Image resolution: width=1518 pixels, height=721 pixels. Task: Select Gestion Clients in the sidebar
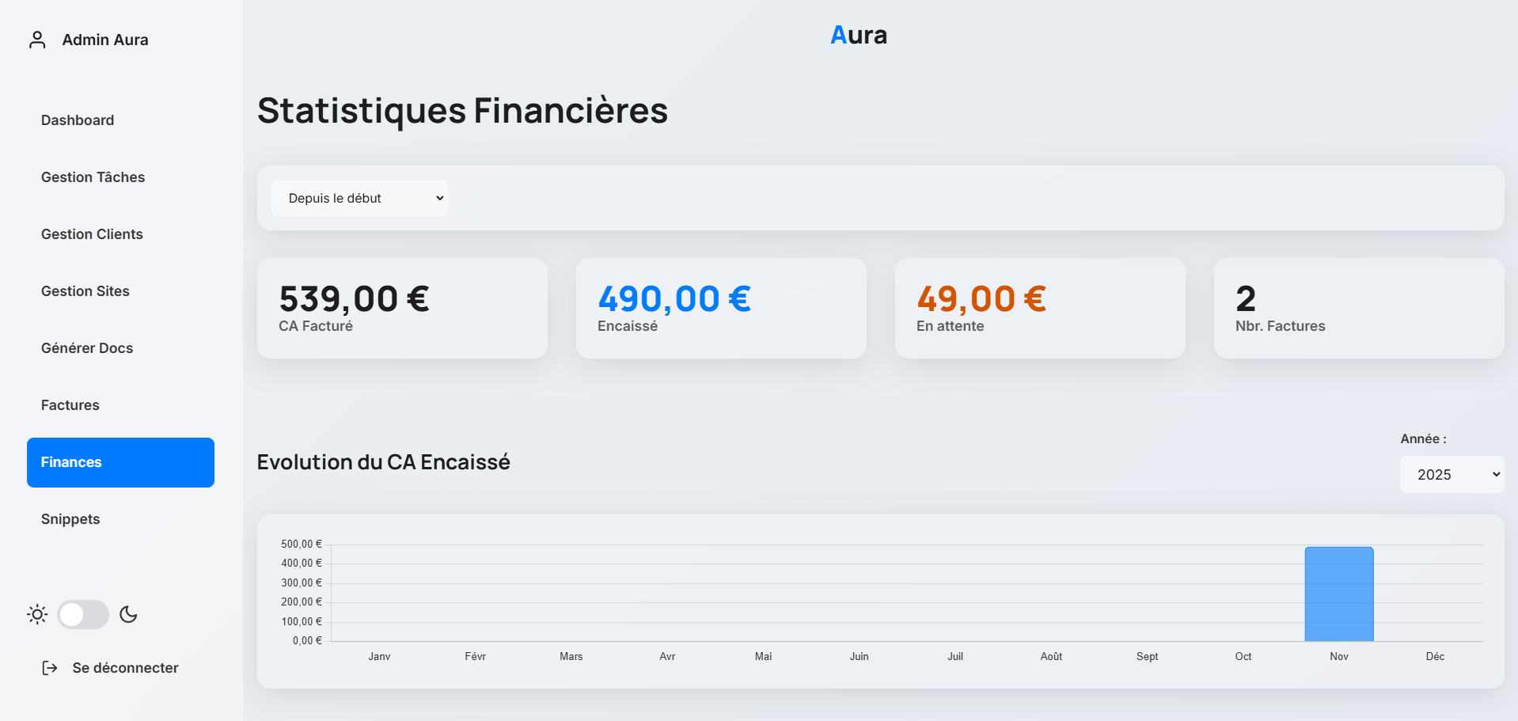coord(92,233)
